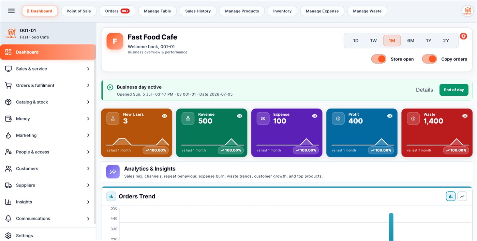Screen dimensions: 477x241
Task: Open the Manage Waste tab
Action: 367,11
